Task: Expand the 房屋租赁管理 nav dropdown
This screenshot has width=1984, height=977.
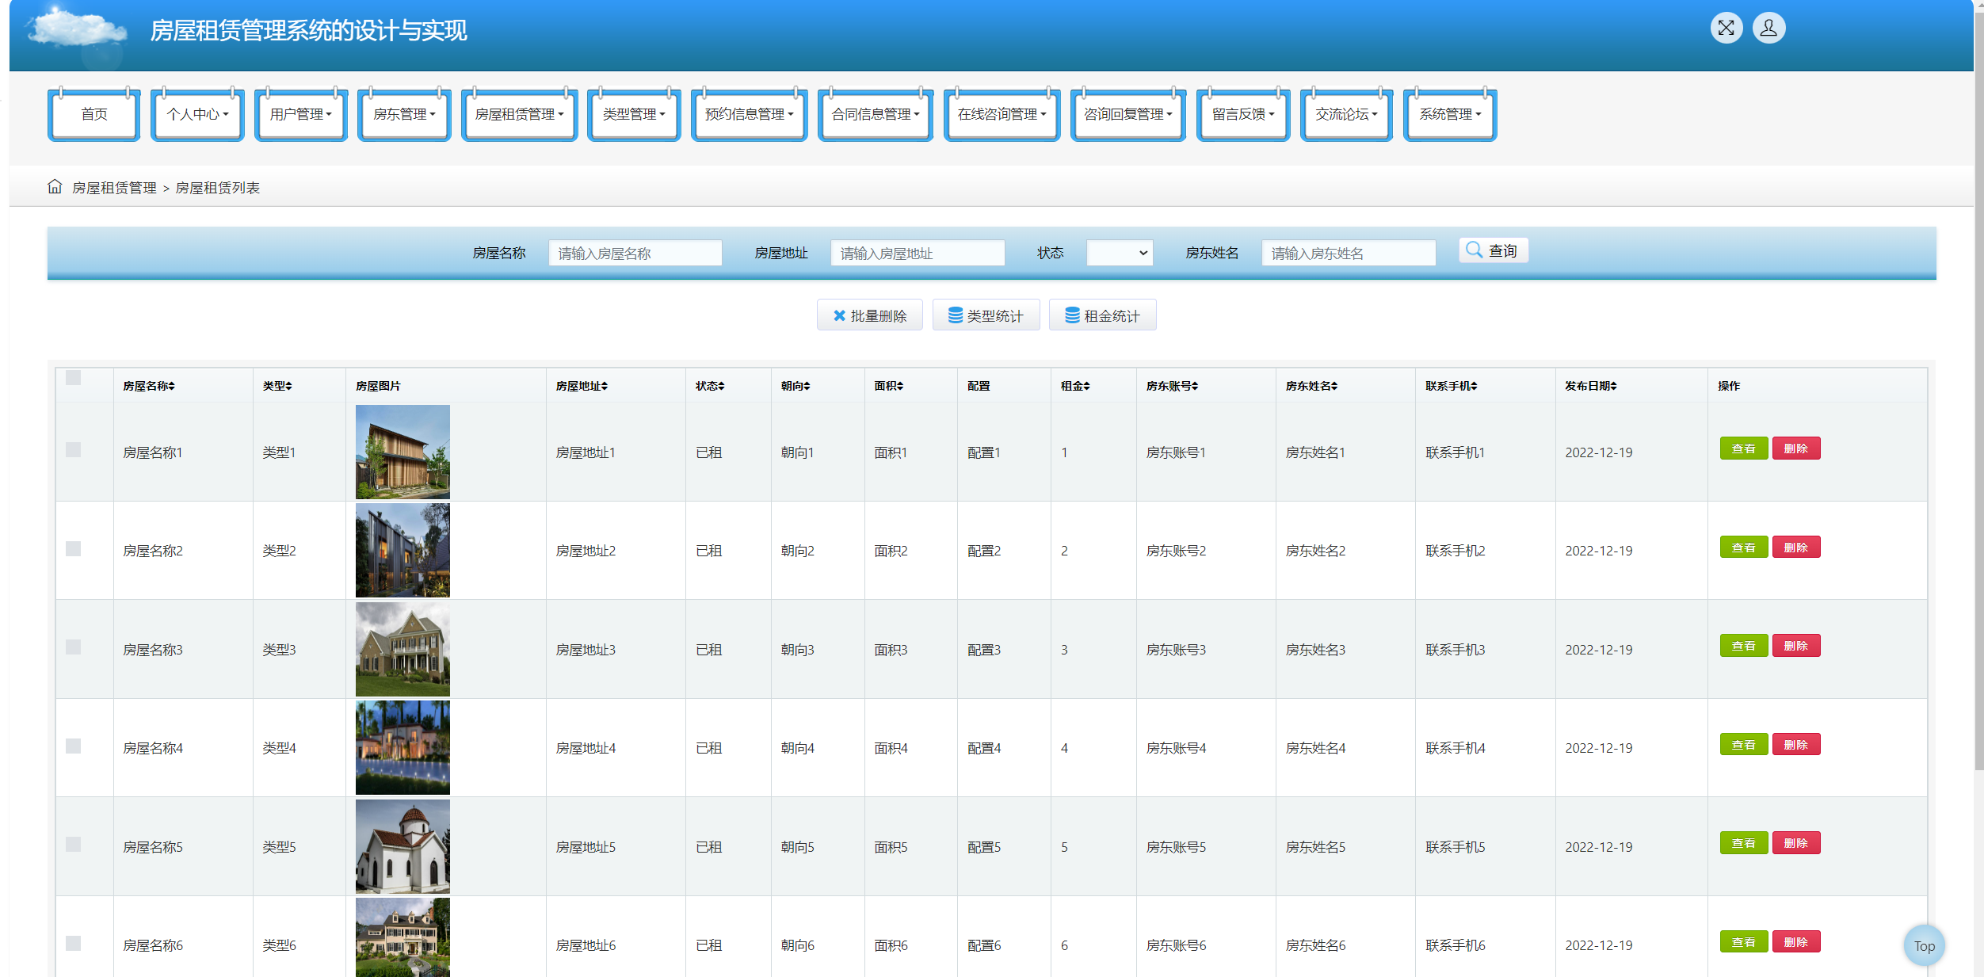Action: (519, 115)
